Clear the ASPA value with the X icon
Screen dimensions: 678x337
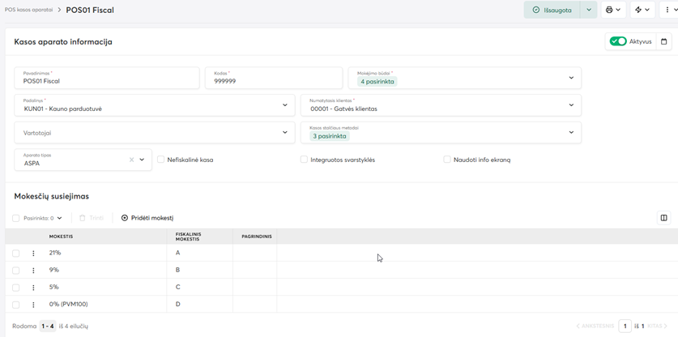coord(132,160)
